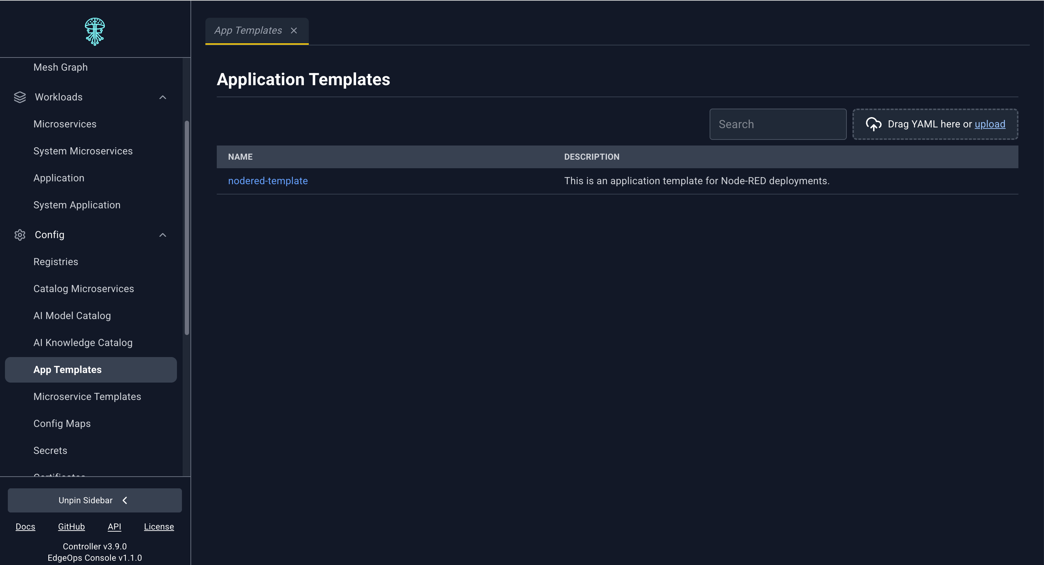Click the Node-RED deployments description text
The image size is (1044, 565).
(x=697, y=181)
